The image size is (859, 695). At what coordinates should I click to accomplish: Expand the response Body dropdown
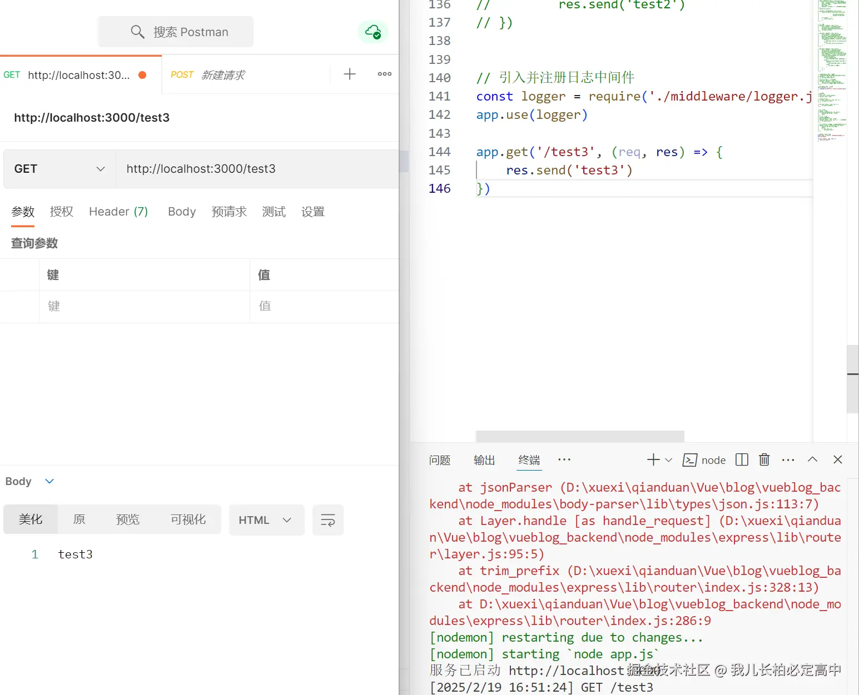tap(49, 481)
